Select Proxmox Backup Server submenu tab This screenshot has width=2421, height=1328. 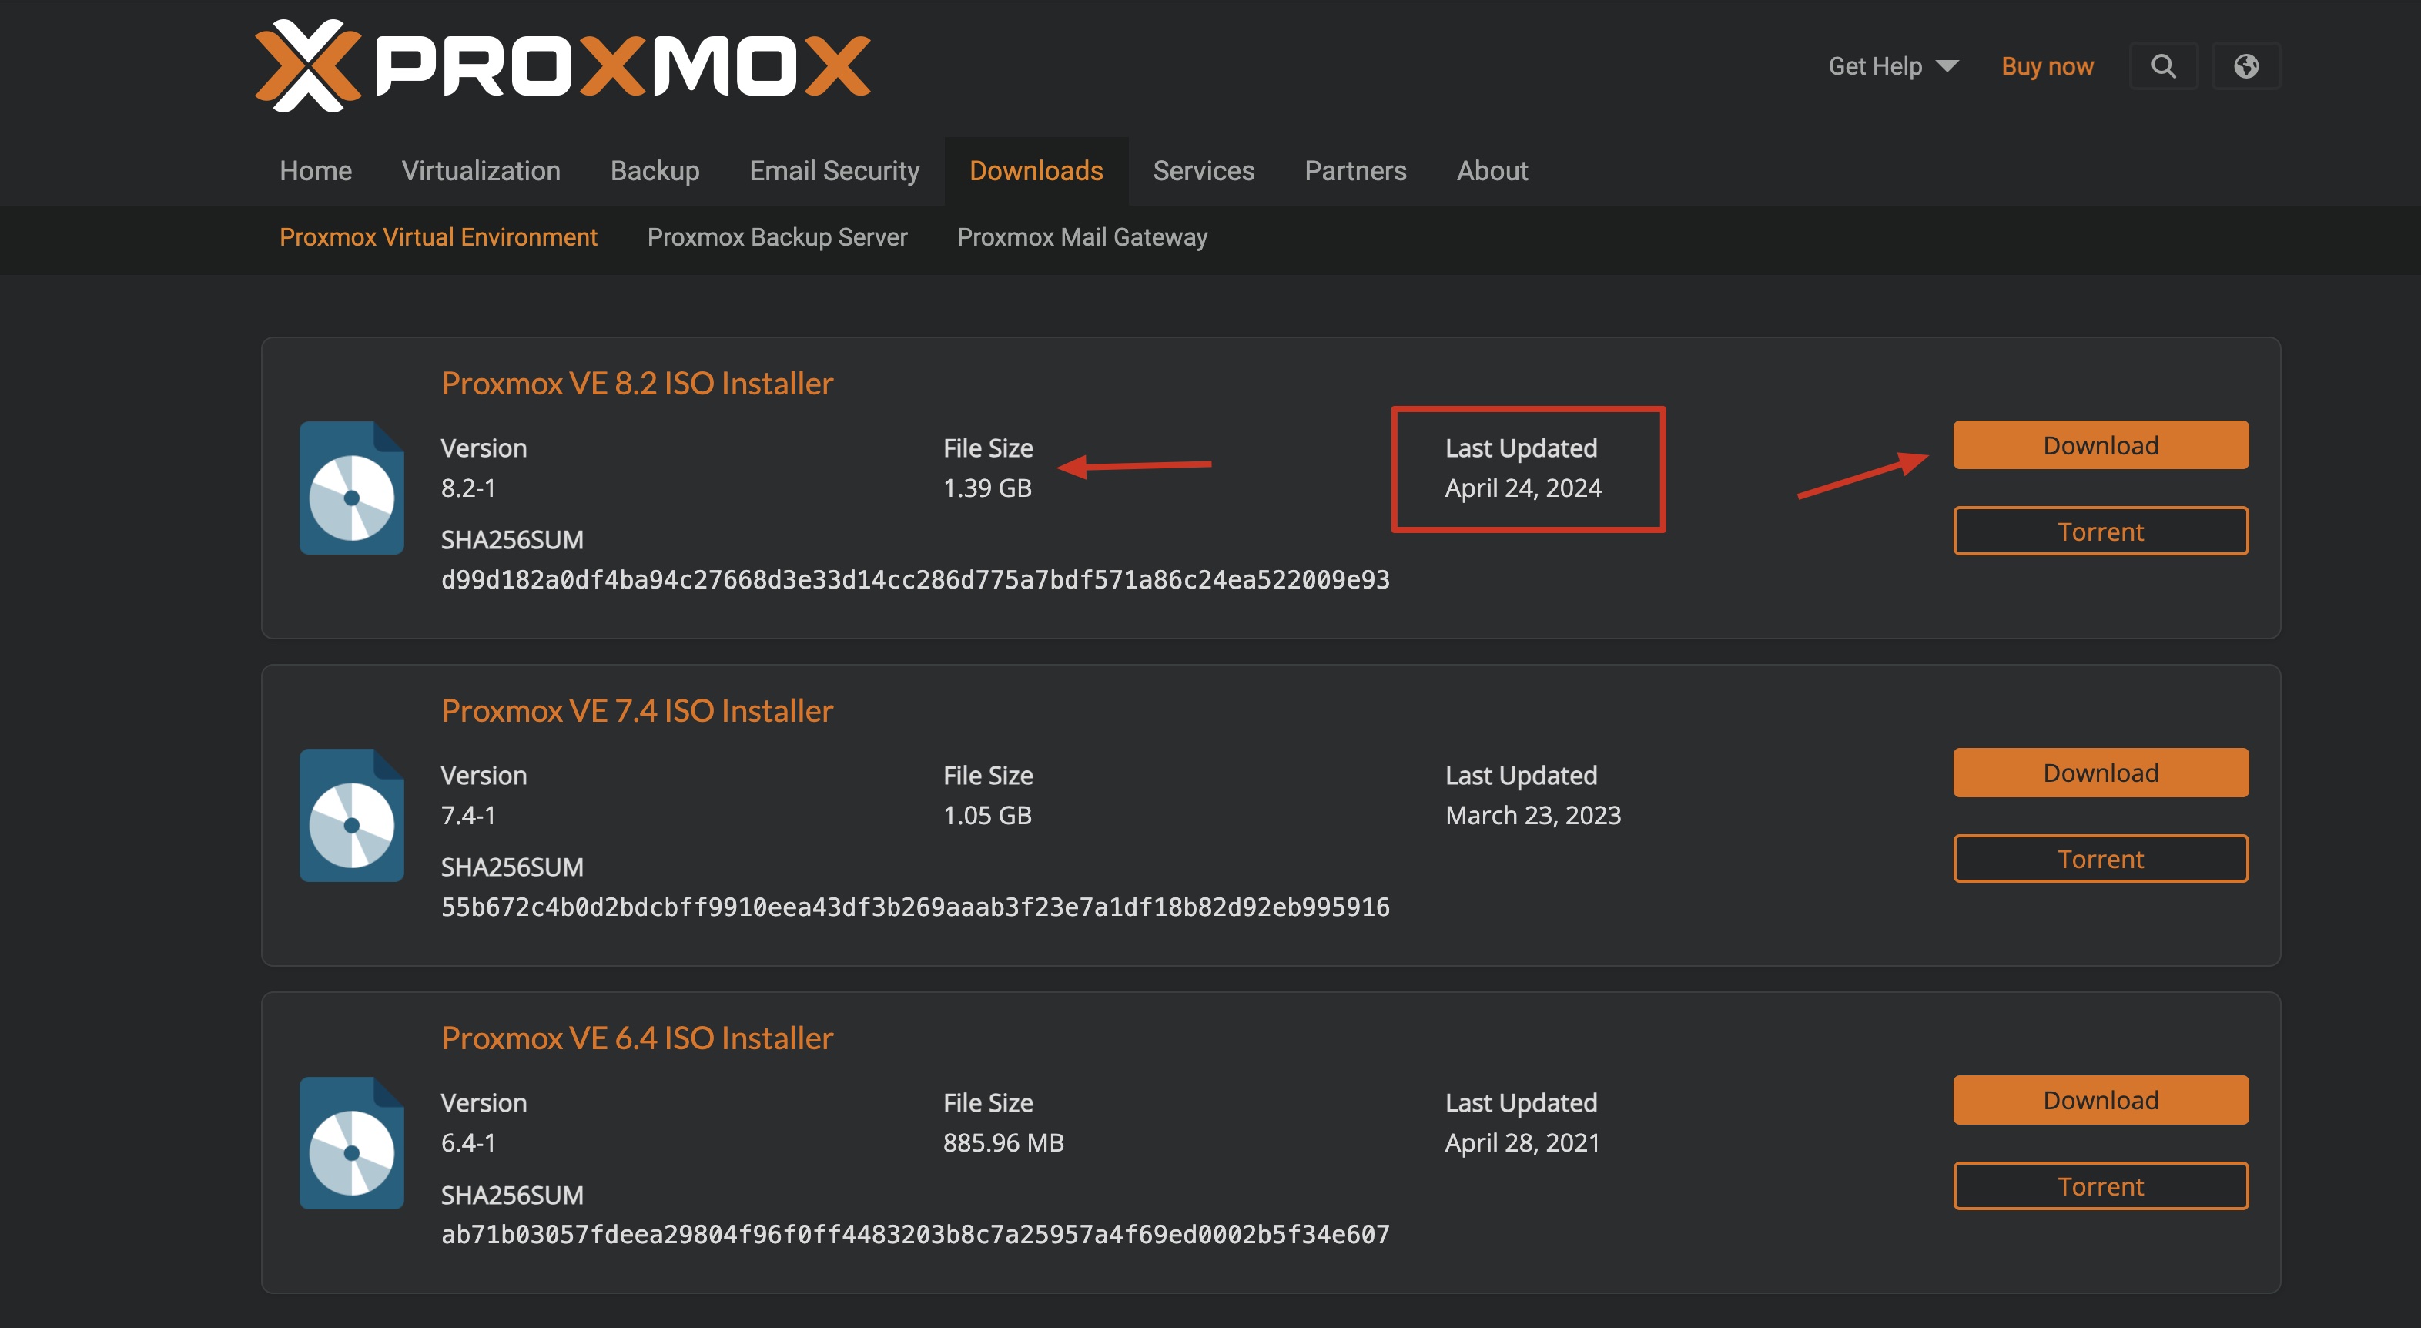coord(777,236)
